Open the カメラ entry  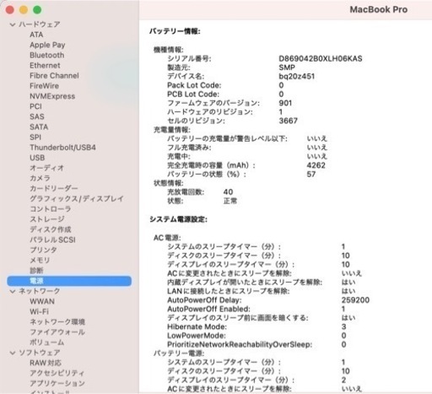[40, 178]
